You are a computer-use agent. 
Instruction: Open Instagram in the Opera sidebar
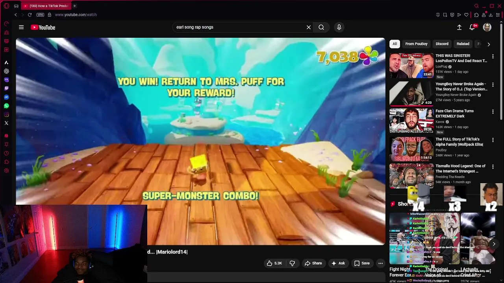point(6,114)
